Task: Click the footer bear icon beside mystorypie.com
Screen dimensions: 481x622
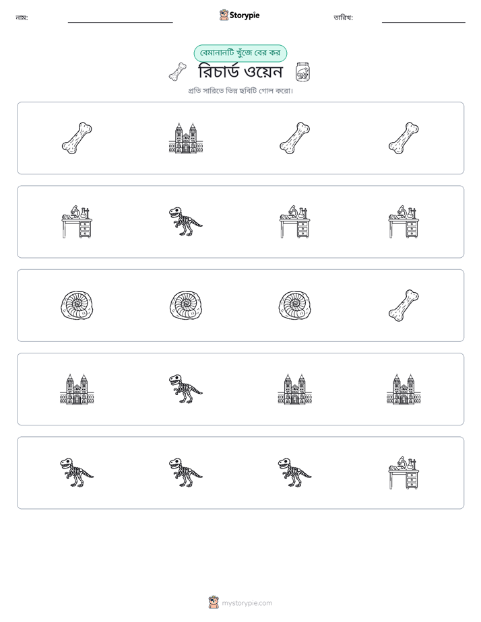Action: [x=214, y=602]
